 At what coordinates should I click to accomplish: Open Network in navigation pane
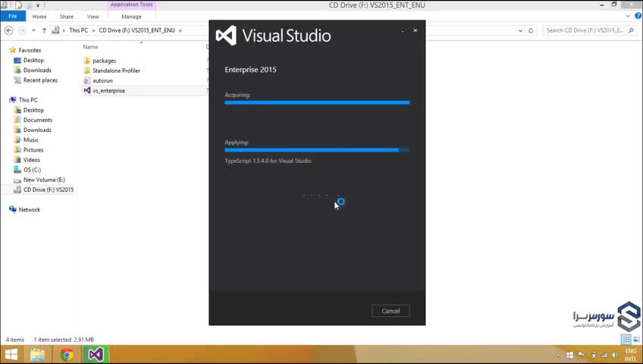point(29,209)
